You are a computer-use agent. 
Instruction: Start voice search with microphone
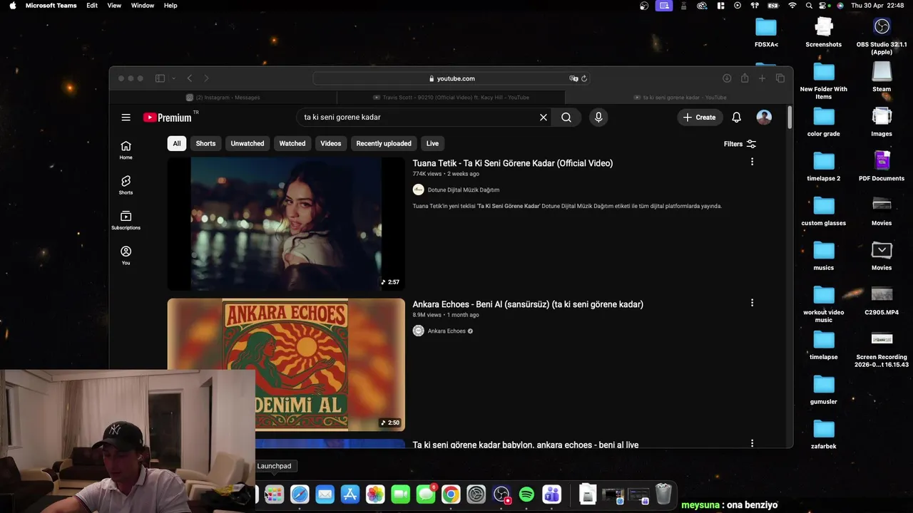click(x=598, y=118)
